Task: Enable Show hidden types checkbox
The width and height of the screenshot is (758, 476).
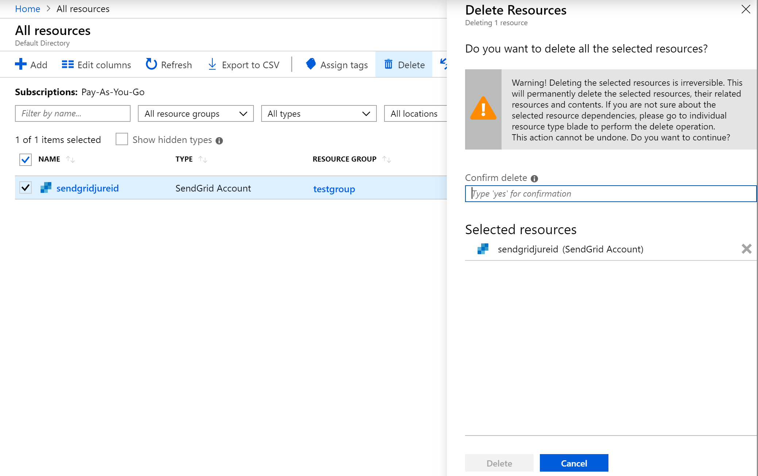Action: (x=122, y=140)
